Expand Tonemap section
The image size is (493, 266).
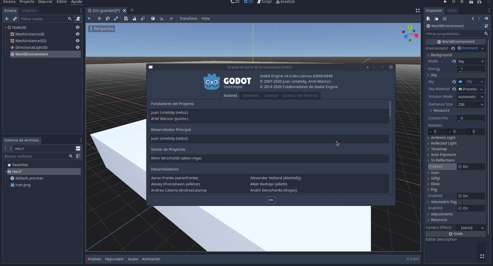coord(439,149)
